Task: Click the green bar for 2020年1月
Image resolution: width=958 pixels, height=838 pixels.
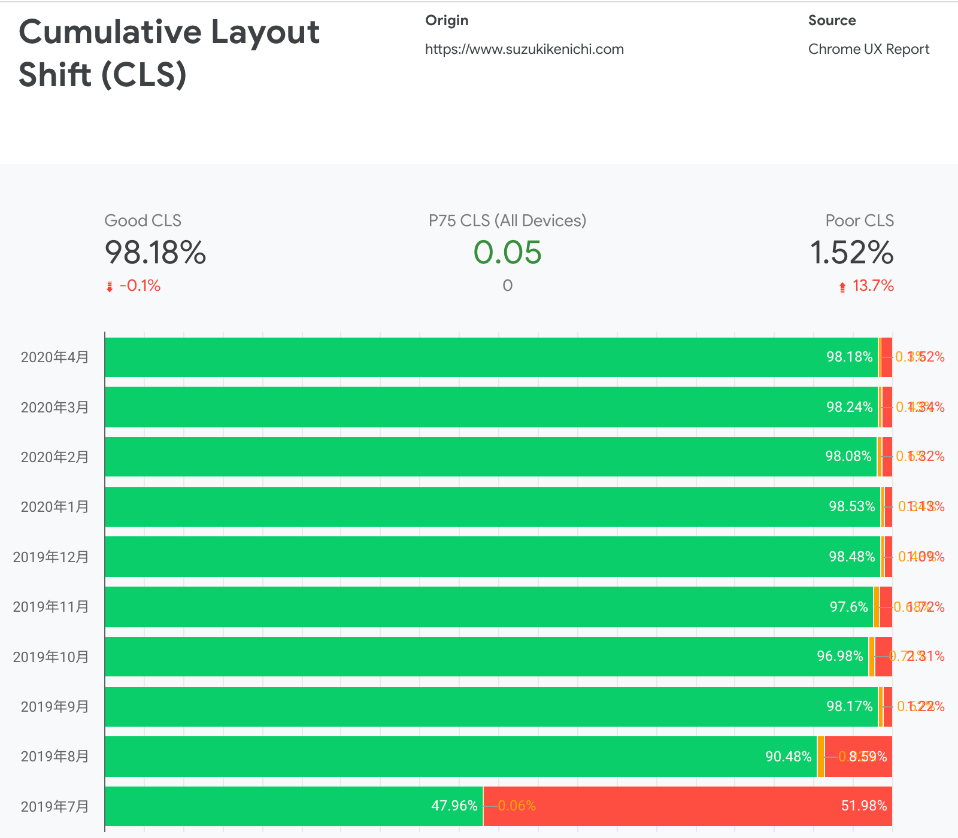Action: point(493,507)
